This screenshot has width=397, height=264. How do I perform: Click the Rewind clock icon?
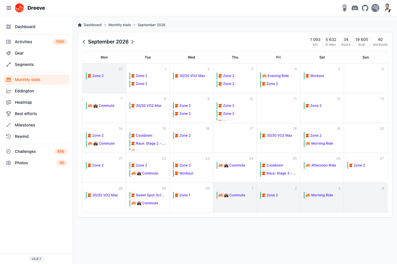tap(9, 136)
